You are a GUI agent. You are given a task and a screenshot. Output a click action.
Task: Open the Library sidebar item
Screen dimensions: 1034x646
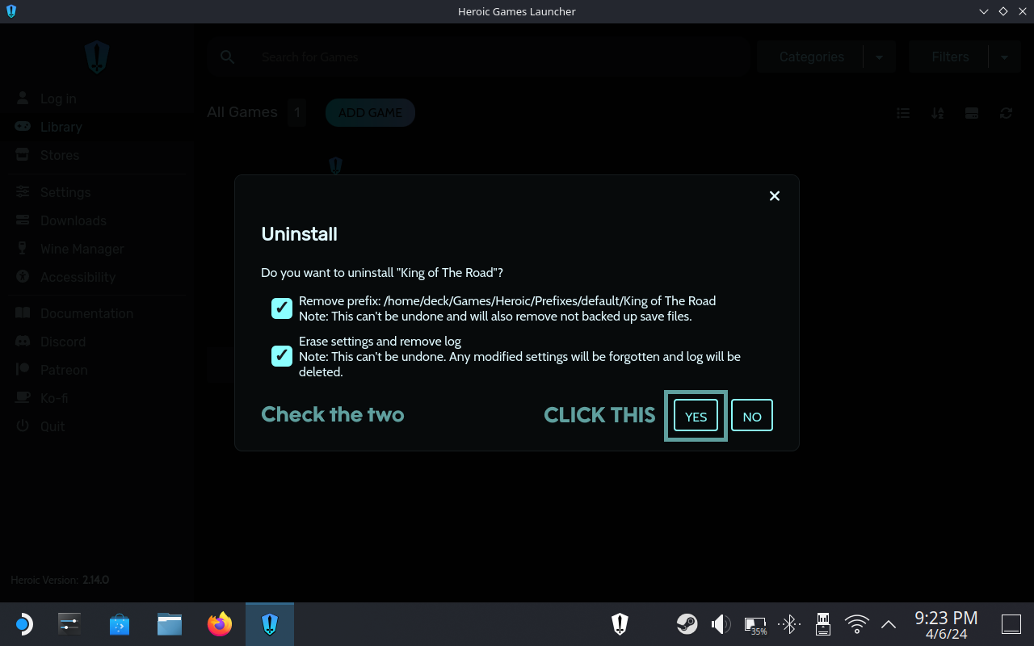point(61,127)
